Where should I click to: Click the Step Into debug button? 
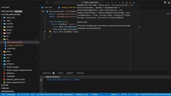(115, 3)
